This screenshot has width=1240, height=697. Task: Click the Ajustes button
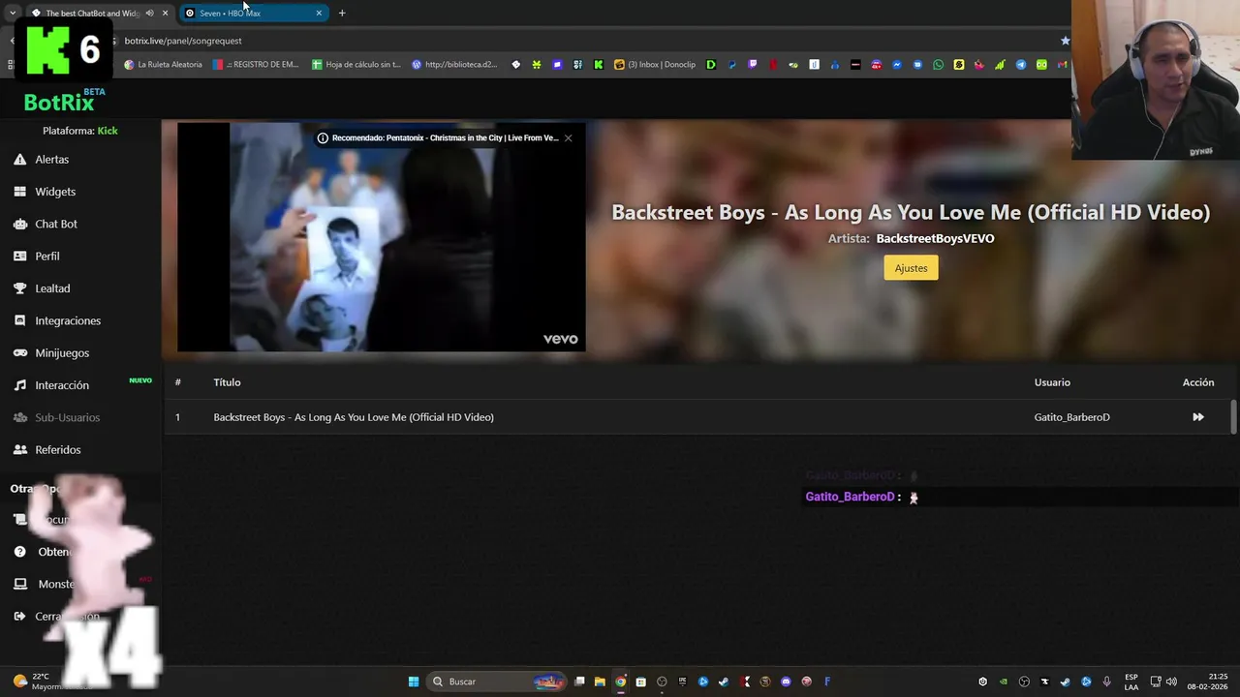pos(911,268)
